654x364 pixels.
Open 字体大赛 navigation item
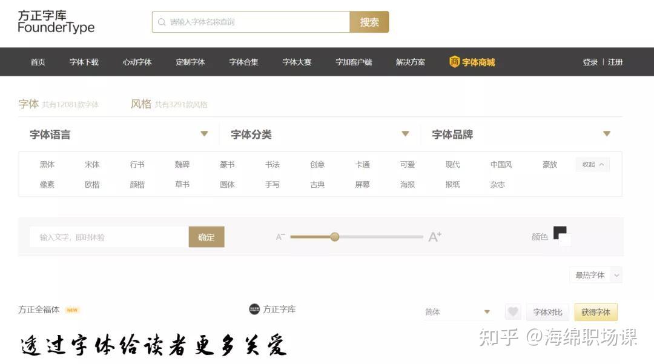click(297, 62)
